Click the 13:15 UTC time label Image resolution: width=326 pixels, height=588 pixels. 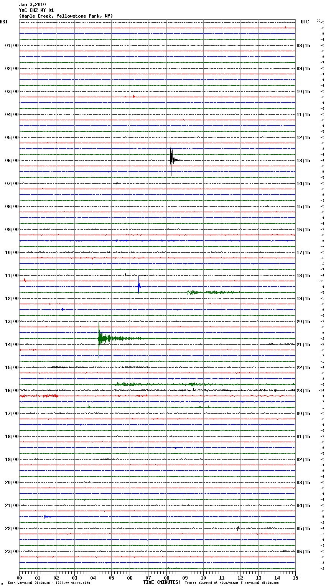tap(303, 161)
